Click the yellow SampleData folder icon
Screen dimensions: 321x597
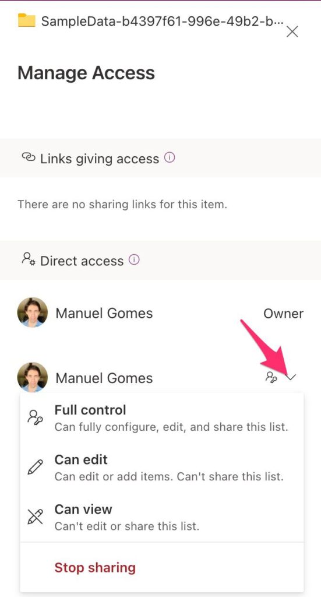click(27, 20)
